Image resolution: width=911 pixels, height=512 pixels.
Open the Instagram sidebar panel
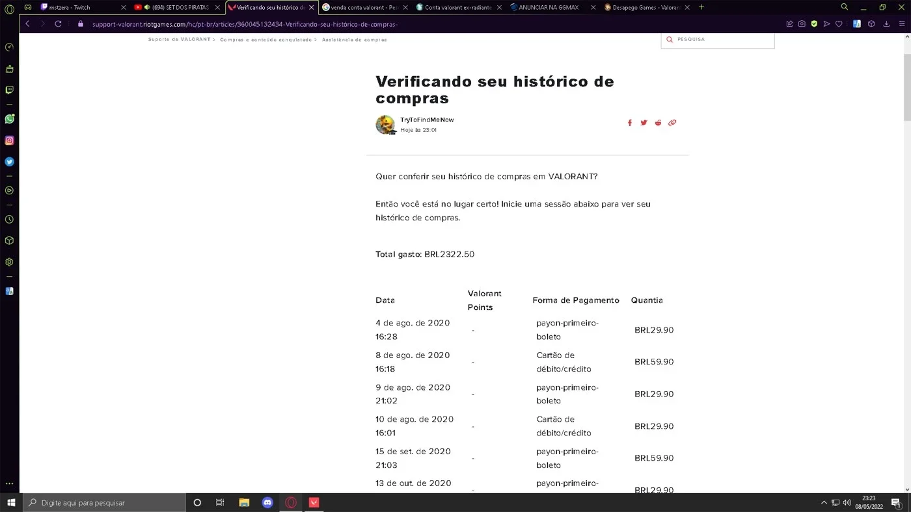pos(9,140)
